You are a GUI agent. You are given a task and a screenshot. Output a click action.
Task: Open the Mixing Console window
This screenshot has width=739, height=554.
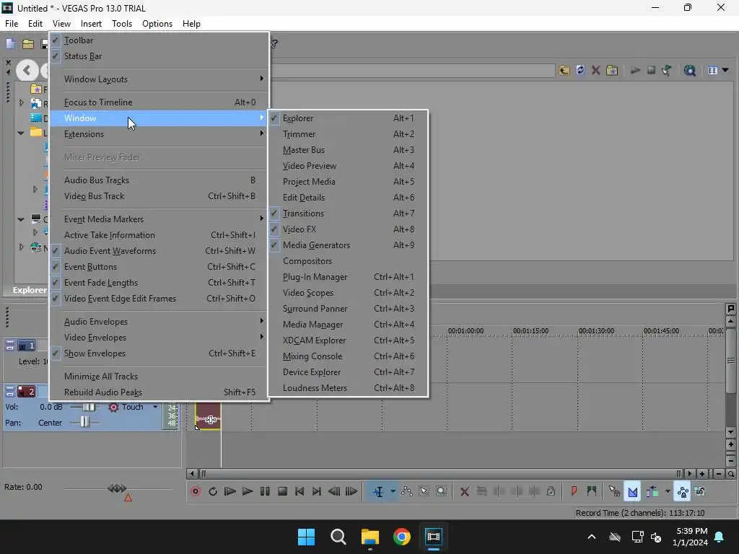(x=349, y=356)
